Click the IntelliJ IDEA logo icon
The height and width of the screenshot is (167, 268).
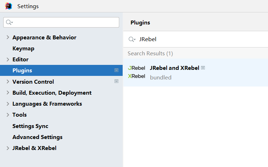[9, 6]
